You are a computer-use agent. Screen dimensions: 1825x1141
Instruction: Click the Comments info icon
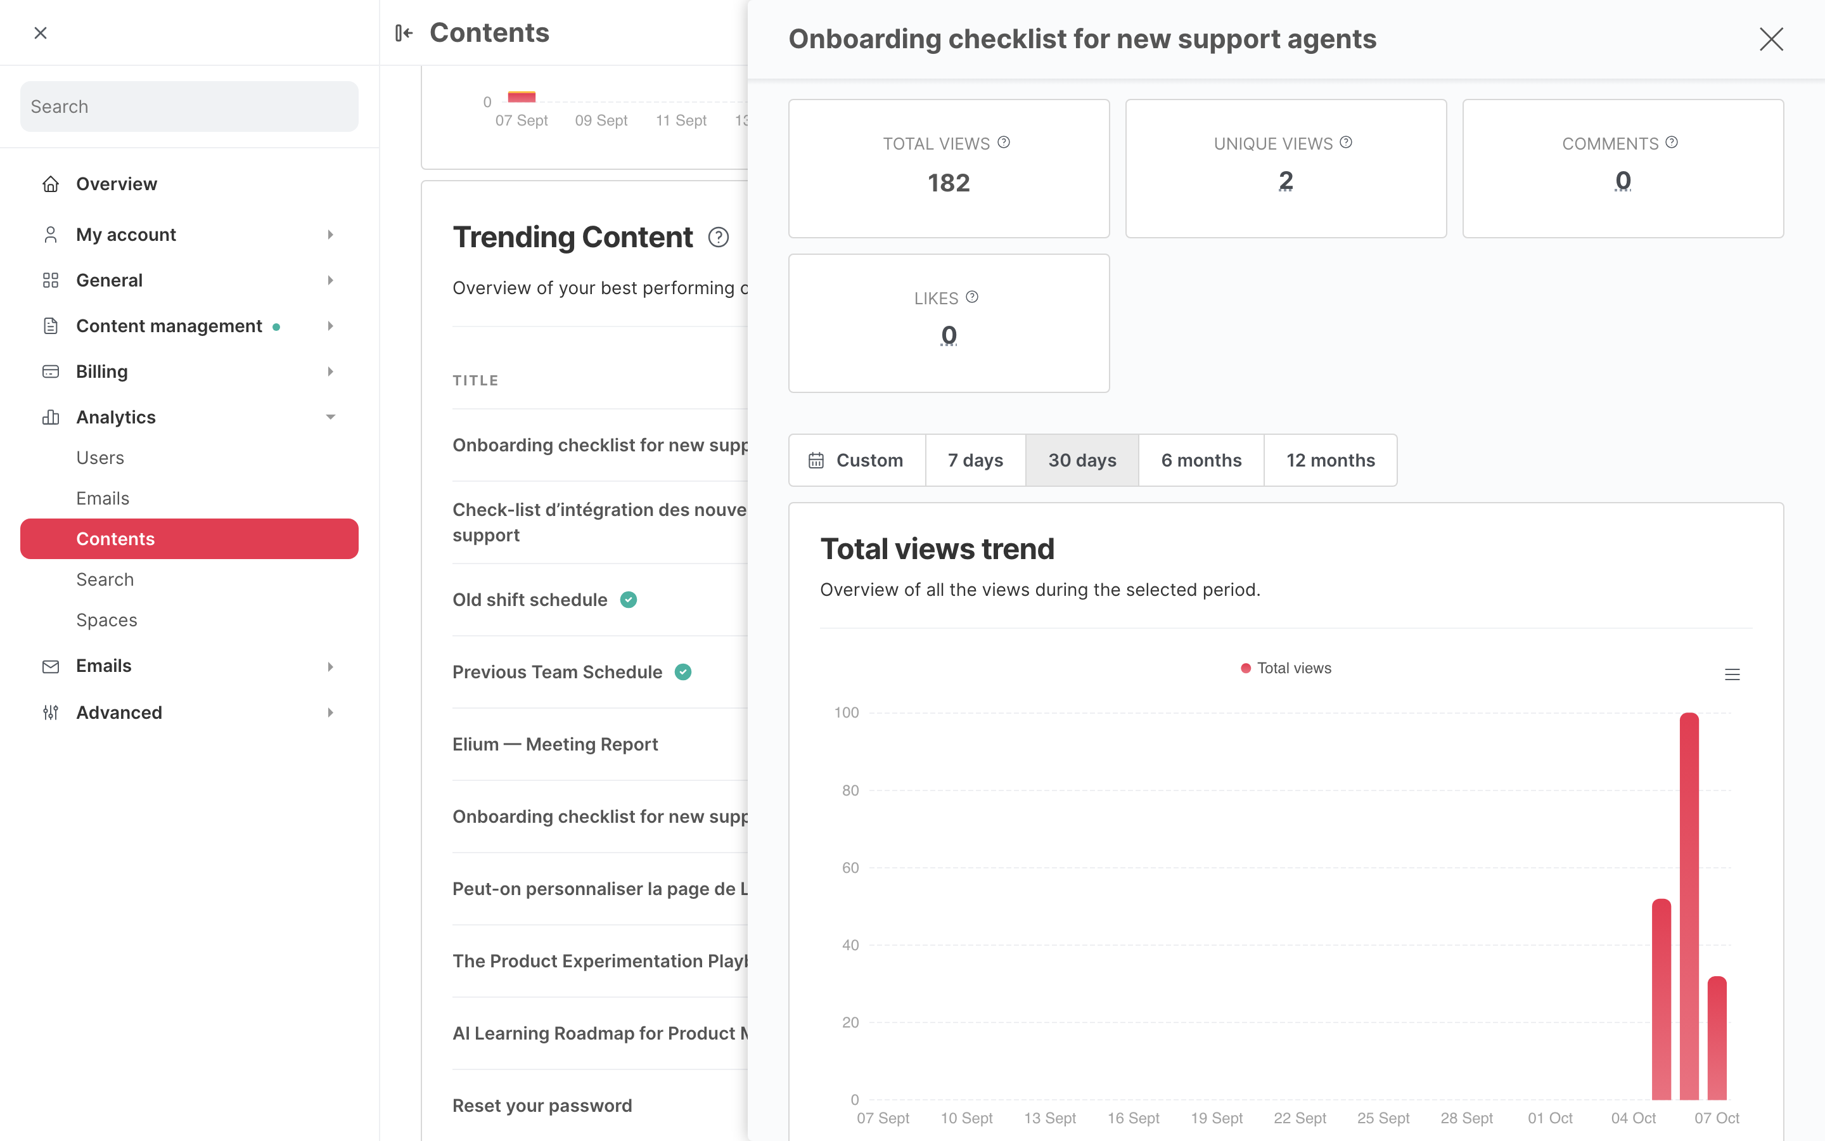1672,142
